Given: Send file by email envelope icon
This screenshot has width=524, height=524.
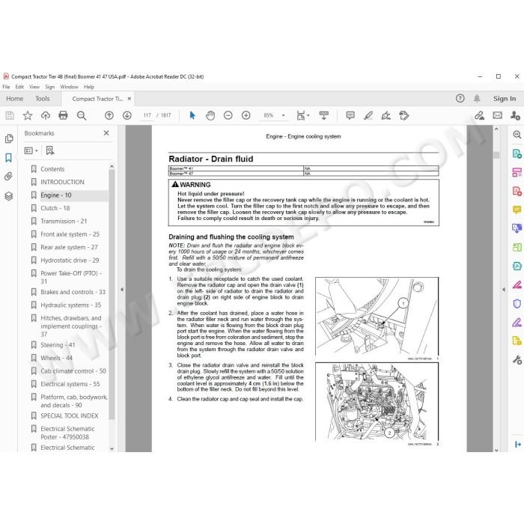Looking at the screenshot, I should 498,115.
